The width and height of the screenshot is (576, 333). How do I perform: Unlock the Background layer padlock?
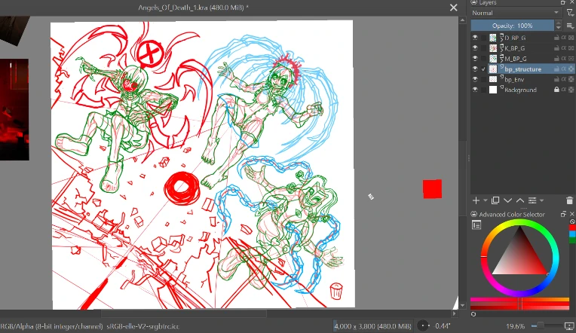coord(556,90)
